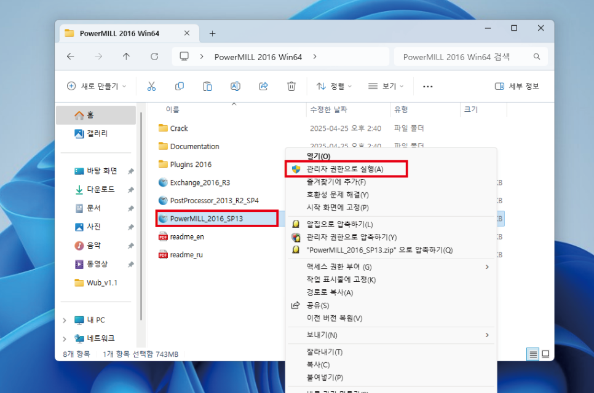The width and height of the screenshot is (594, 393).
Task: Choose 즐겨찾기에 추가 in context menu
Action: click(x=391, y=182)
